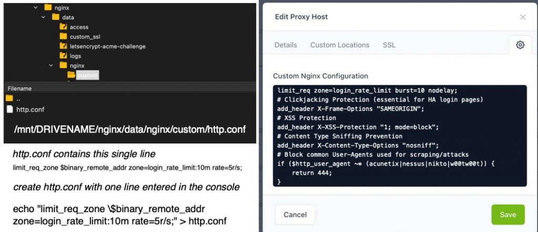Go to the SSL tab

point(389,45)
